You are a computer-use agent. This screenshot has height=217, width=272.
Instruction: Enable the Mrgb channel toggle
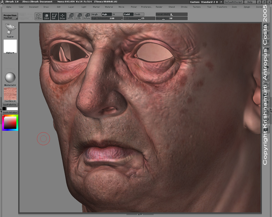click(x=96, y=14)
